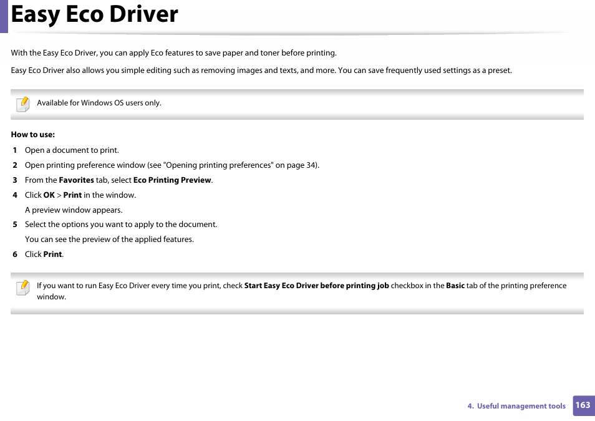
Task: Click step 1 Open a document line
Action: [x=71, y=150]
